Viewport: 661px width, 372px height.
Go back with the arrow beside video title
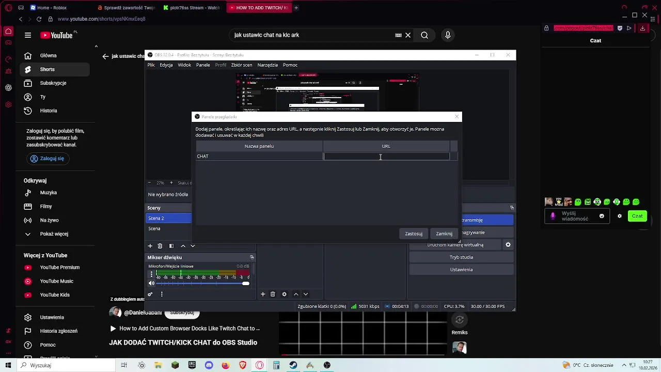click(x=105, y=56)
